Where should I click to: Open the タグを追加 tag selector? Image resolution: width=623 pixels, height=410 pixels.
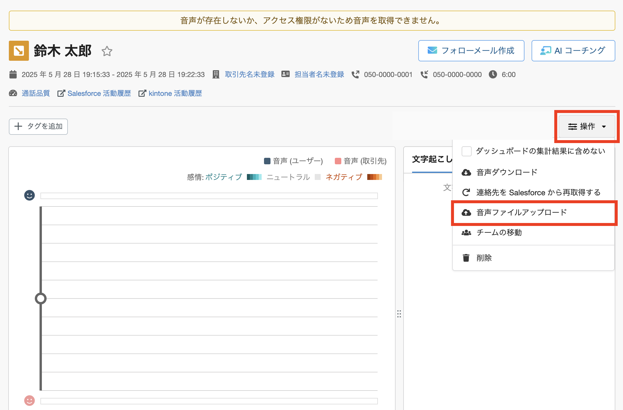coord(38,127)
